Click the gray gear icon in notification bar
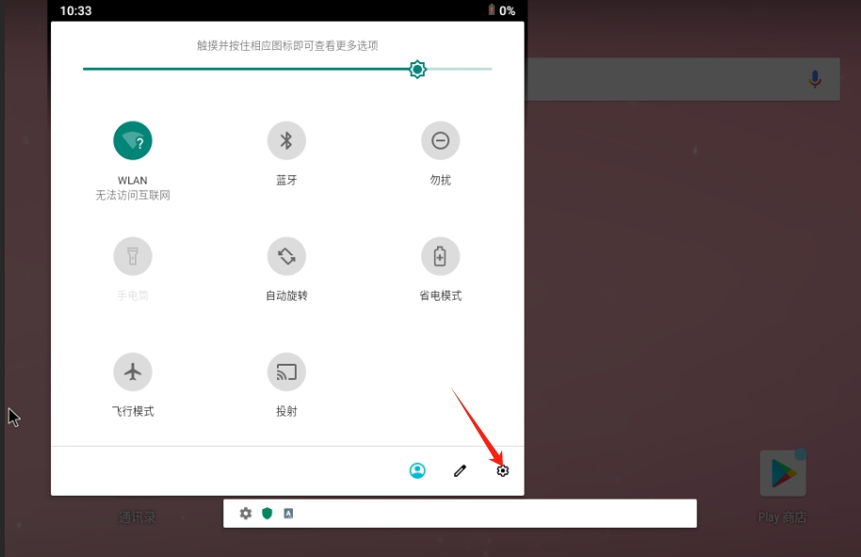Image resolution: width=861 pixels, height=557 pixels. click(246, 514)
